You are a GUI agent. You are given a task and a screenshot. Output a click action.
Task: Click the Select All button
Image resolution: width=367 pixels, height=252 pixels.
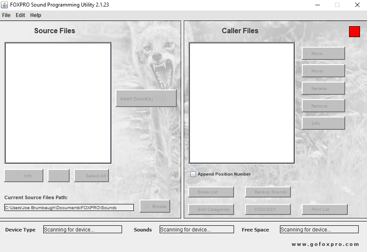pyautogui.click(x=91, y=176)
